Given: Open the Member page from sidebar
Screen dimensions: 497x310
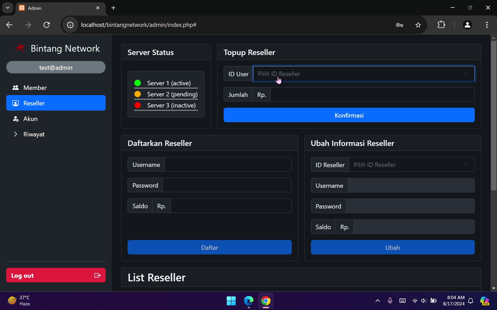Looking at the screenshot, I should (x=56, y=88).
